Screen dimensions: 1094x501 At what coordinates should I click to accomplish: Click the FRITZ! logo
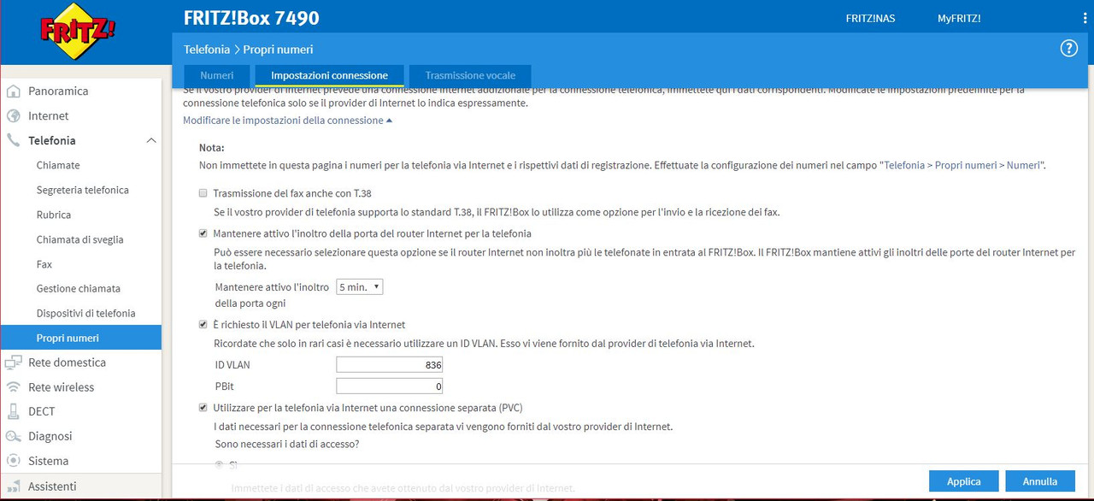tap(78, 32)
